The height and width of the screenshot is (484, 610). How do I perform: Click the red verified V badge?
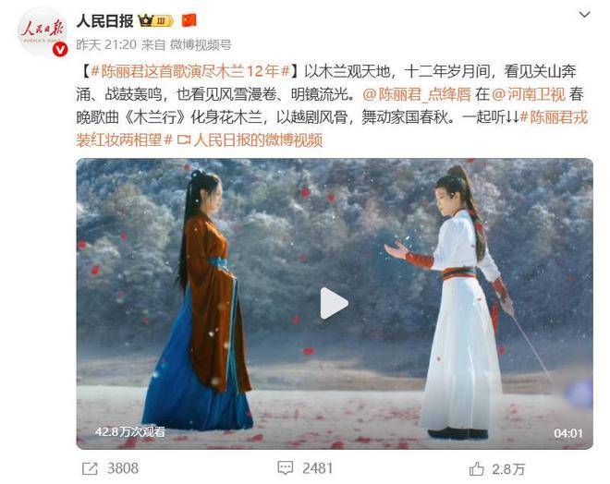click(x=60, y=50)
